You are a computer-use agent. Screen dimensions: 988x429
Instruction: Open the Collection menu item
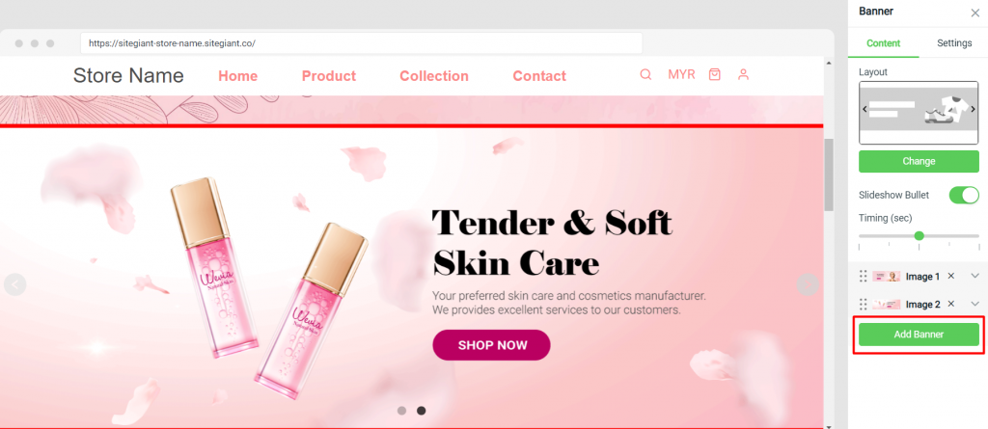coord(434,76)
